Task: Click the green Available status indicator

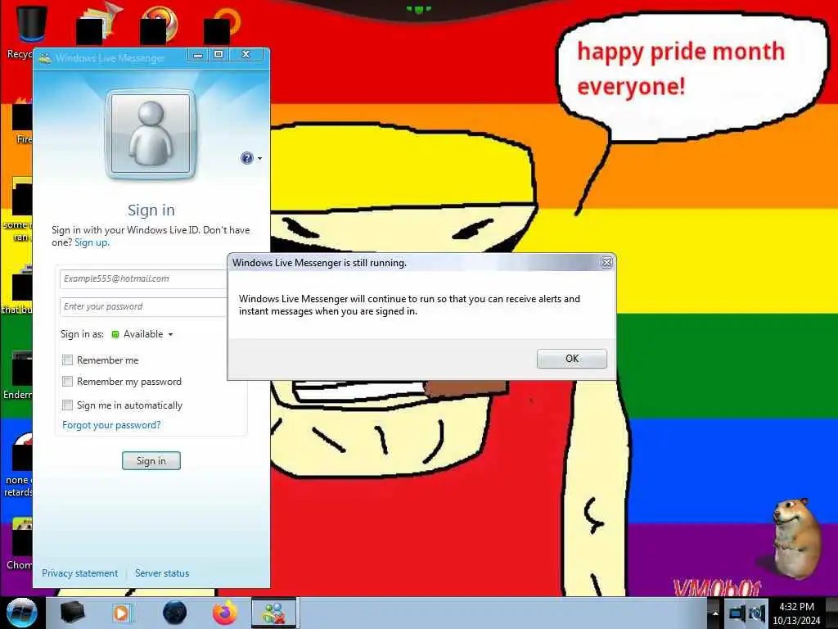Action: [115, 334]
